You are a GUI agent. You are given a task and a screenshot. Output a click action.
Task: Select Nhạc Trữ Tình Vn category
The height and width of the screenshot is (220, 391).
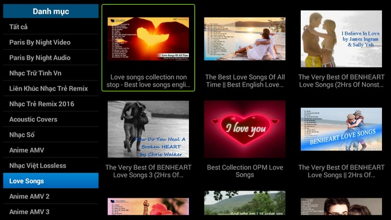(x=51, y=73)
